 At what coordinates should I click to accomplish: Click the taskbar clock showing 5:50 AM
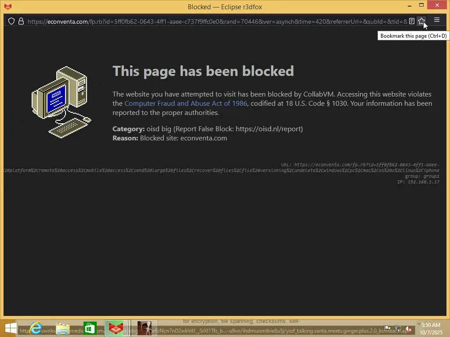(431, 329)
